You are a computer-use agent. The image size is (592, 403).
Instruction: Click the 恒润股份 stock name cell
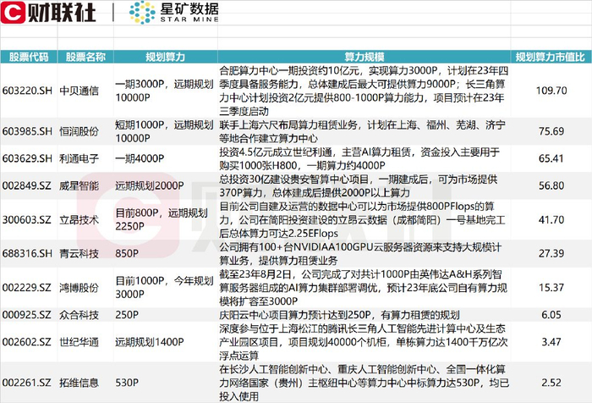[x=79, y=131]
